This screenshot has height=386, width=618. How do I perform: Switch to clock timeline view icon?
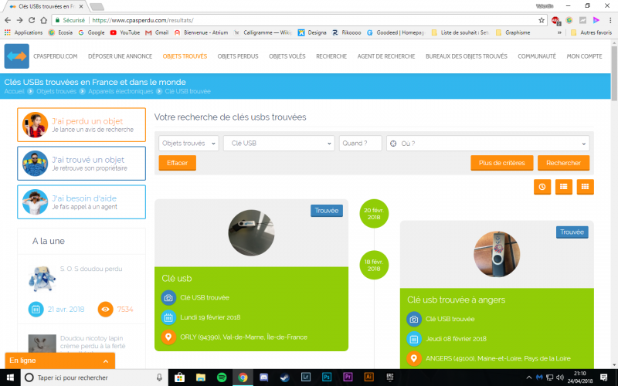[542, 187]
